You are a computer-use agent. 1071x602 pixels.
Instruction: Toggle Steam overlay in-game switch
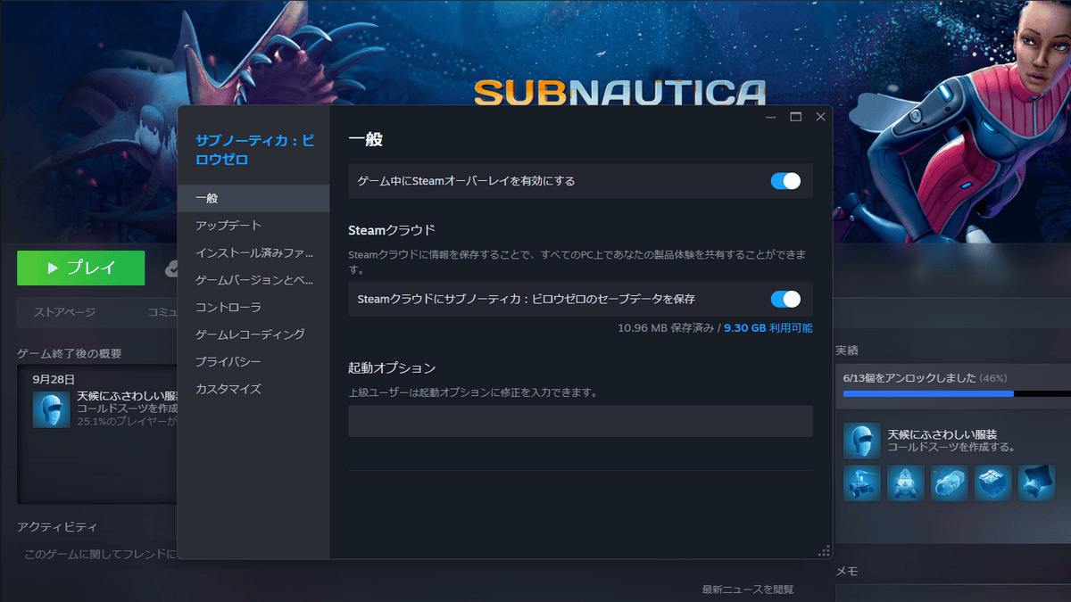click(785, 181)
